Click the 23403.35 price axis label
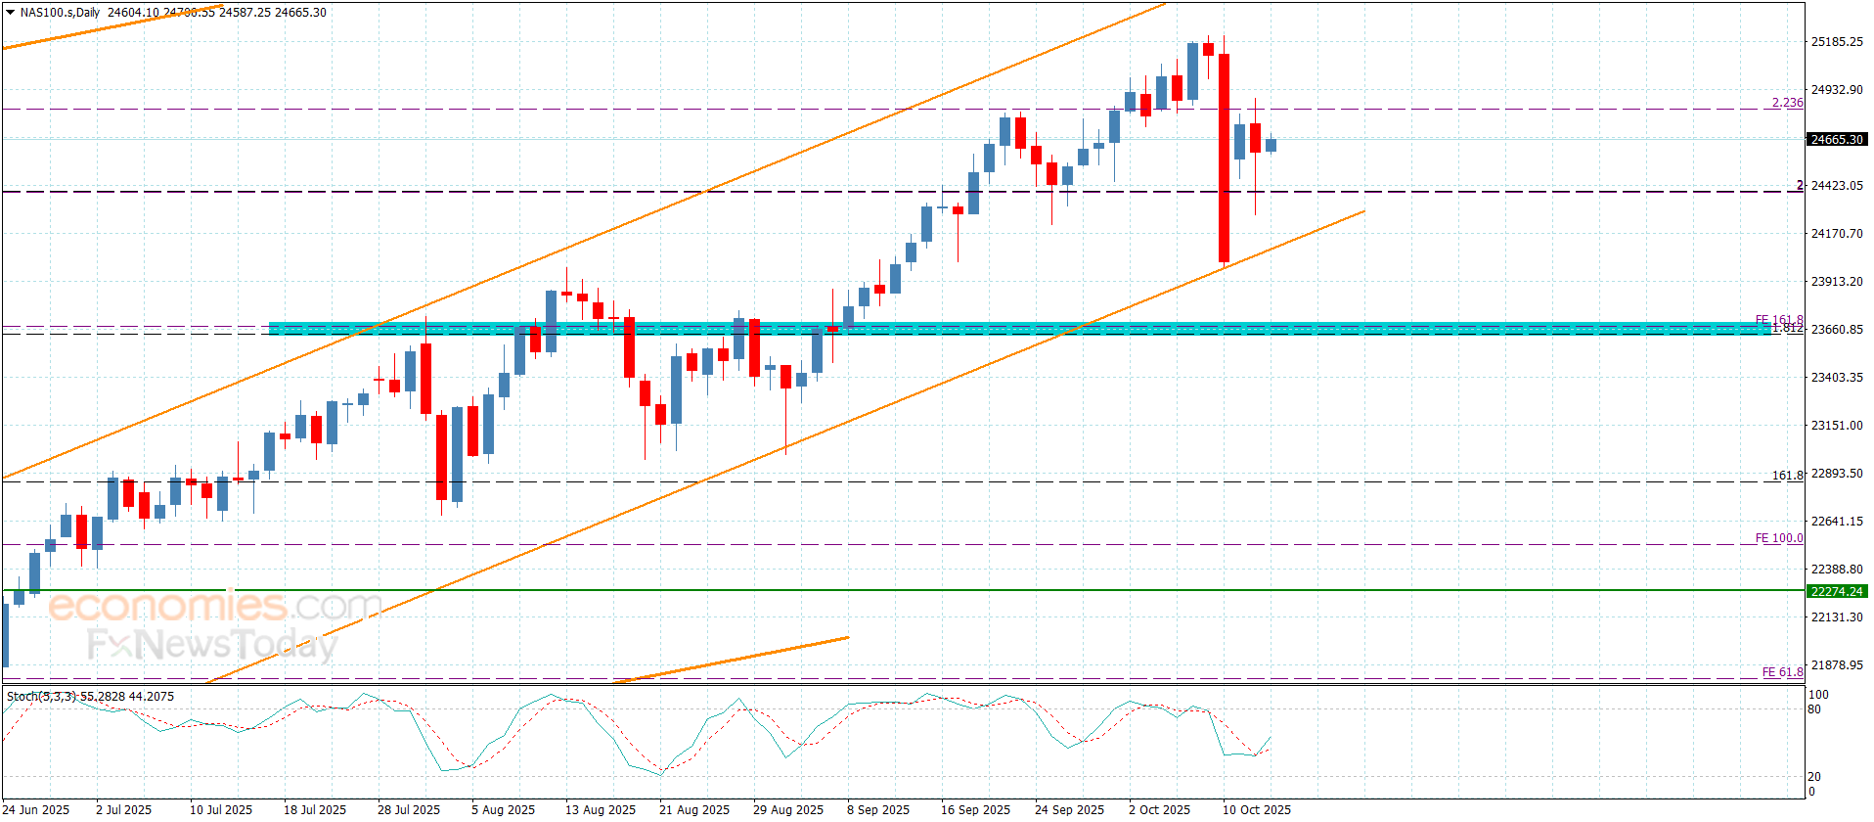1874x822 pixels. coord(1837,378)
